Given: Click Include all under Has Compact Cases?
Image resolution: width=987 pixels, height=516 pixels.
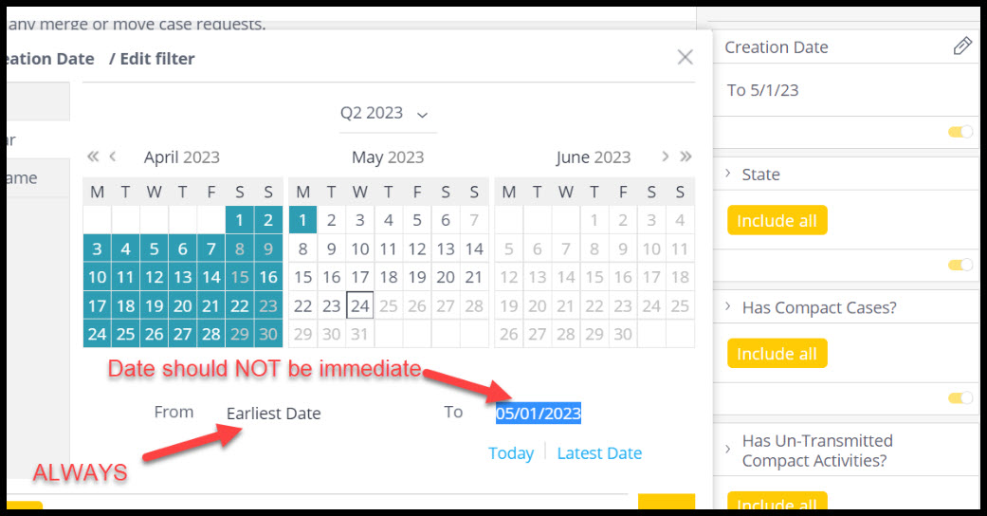Looking at the screenshot, I should point(777,354).
